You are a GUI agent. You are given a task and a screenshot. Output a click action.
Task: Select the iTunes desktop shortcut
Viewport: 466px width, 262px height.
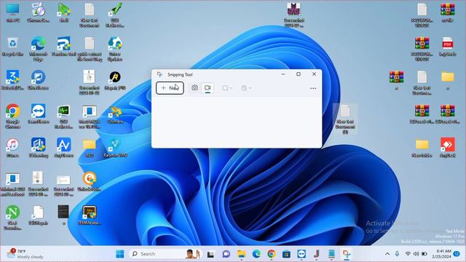[x=13, y=147]
